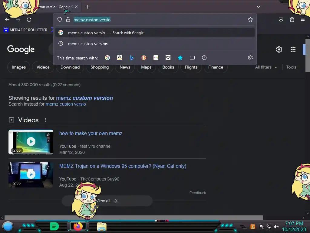The width and height of the screenshot is (310, 233).
Task: Reload the current page
Action: 29,19
